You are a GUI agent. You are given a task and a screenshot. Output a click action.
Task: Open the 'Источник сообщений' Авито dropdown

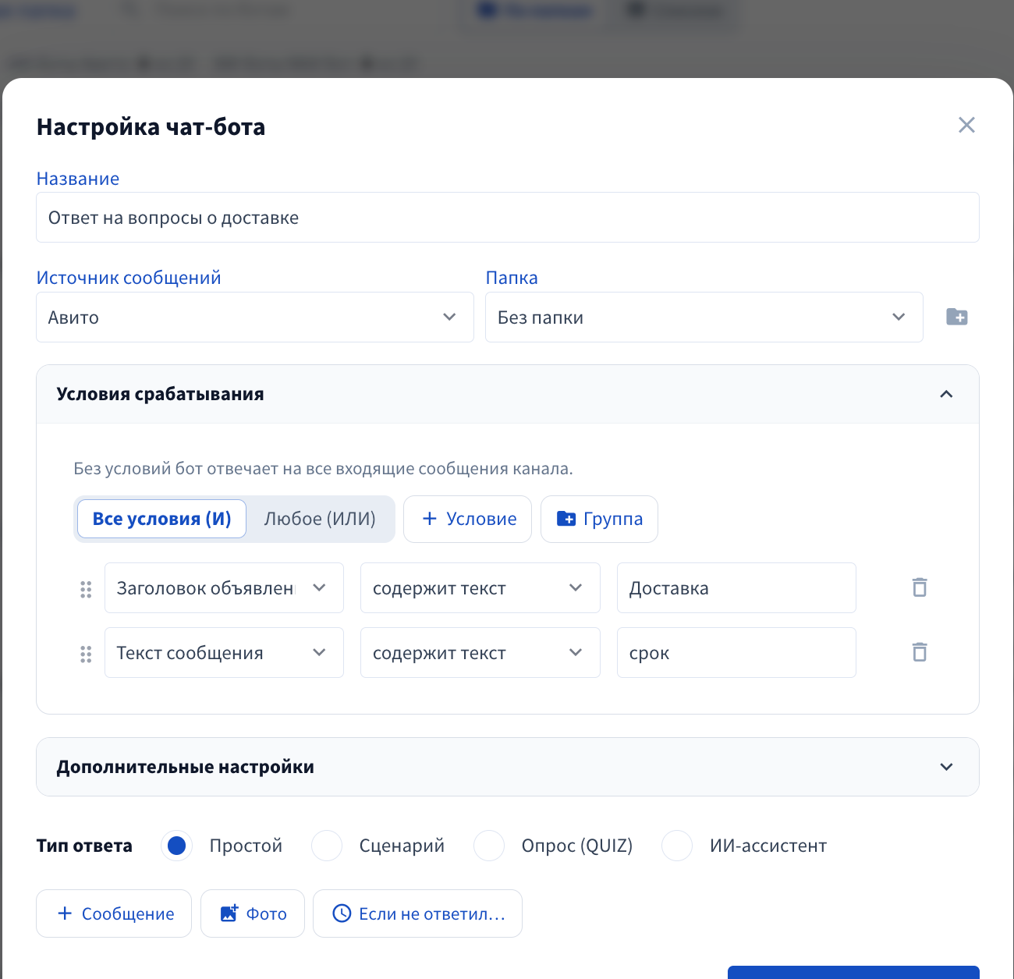(255, 317)
